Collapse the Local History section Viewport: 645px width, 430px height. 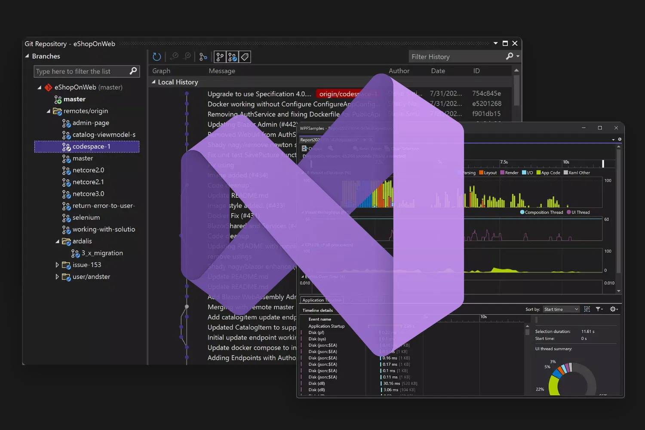pos(154,82)
